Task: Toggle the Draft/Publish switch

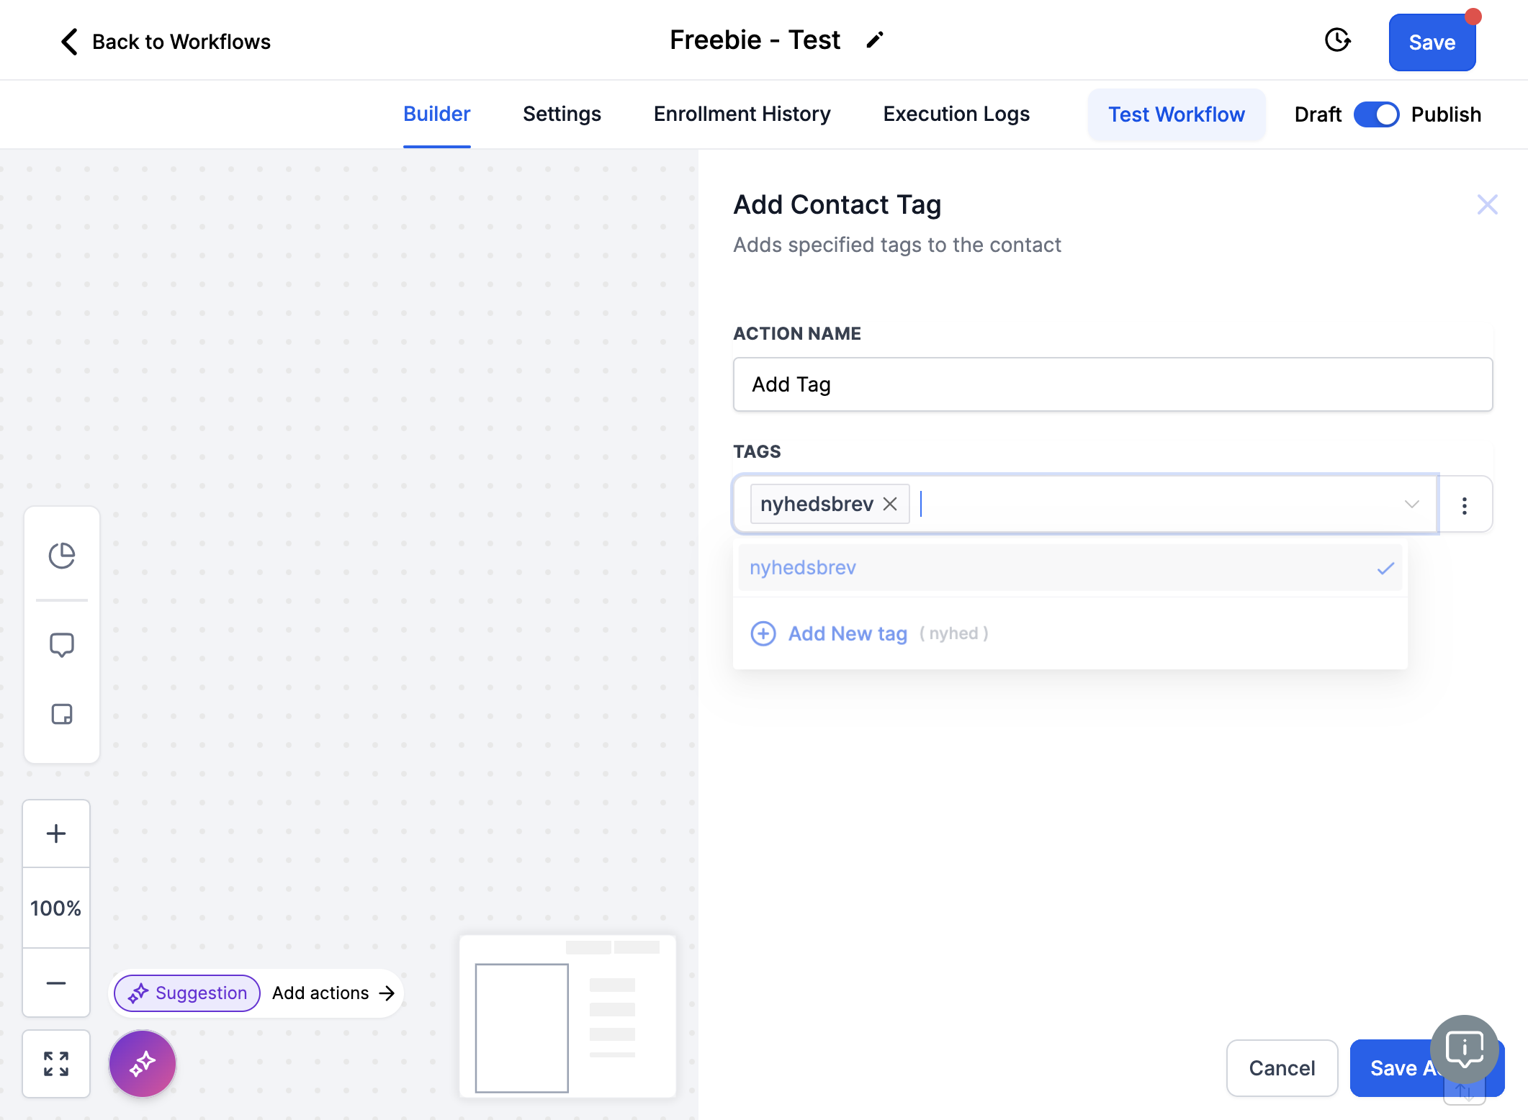Action: (x=1376, y=114)
